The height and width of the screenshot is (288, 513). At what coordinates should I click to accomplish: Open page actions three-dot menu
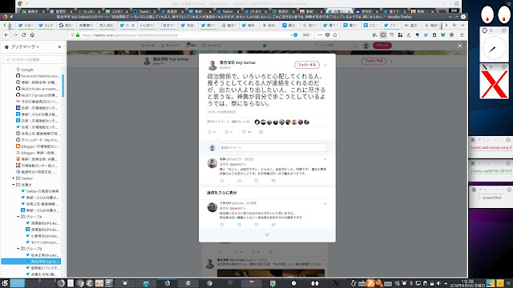click(x=320, y=35)
